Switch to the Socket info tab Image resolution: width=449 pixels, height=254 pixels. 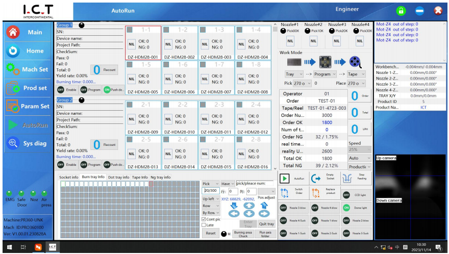[69, 177]
